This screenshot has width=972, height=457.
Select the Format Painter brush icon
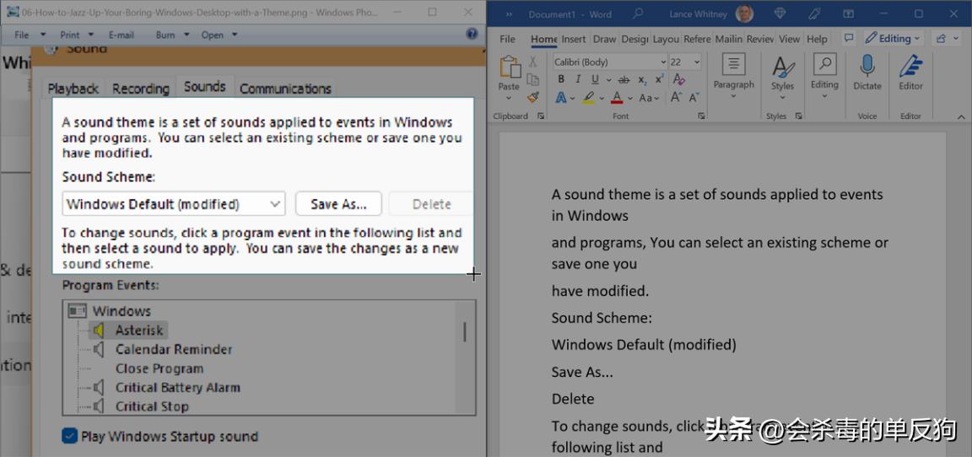532,97
